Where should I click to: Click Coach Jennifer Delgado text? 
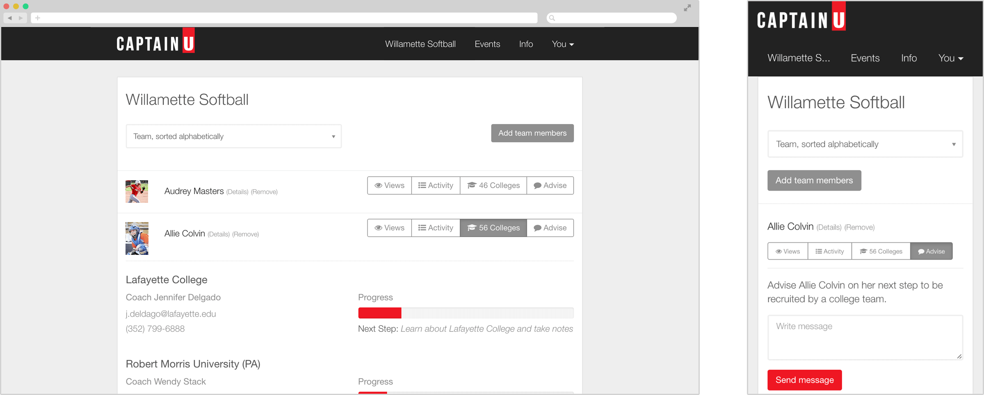pyautogui.click(x=173, y=297)
